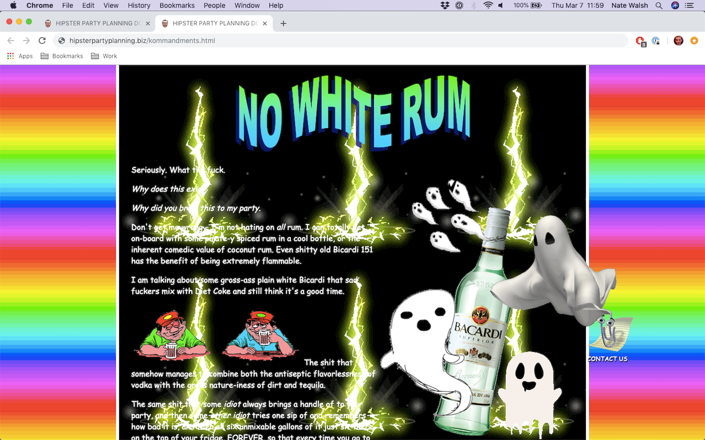705x440 pixels.
Task: Go forward with the arrow button
Action: pos(26,41)
